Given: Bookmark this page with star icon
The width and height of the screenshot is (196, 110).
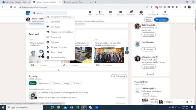Looking at the screenshot, I should [151, 7].
